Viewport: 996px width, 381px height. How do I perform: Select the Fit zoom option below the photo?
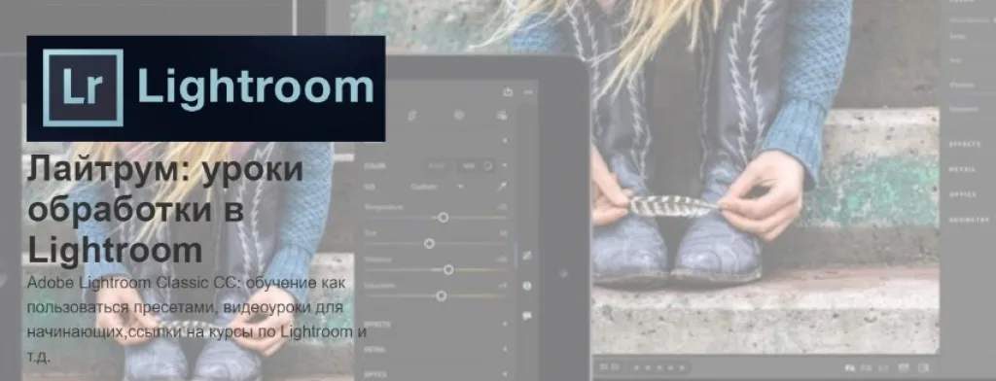click(x=850, y=368)
